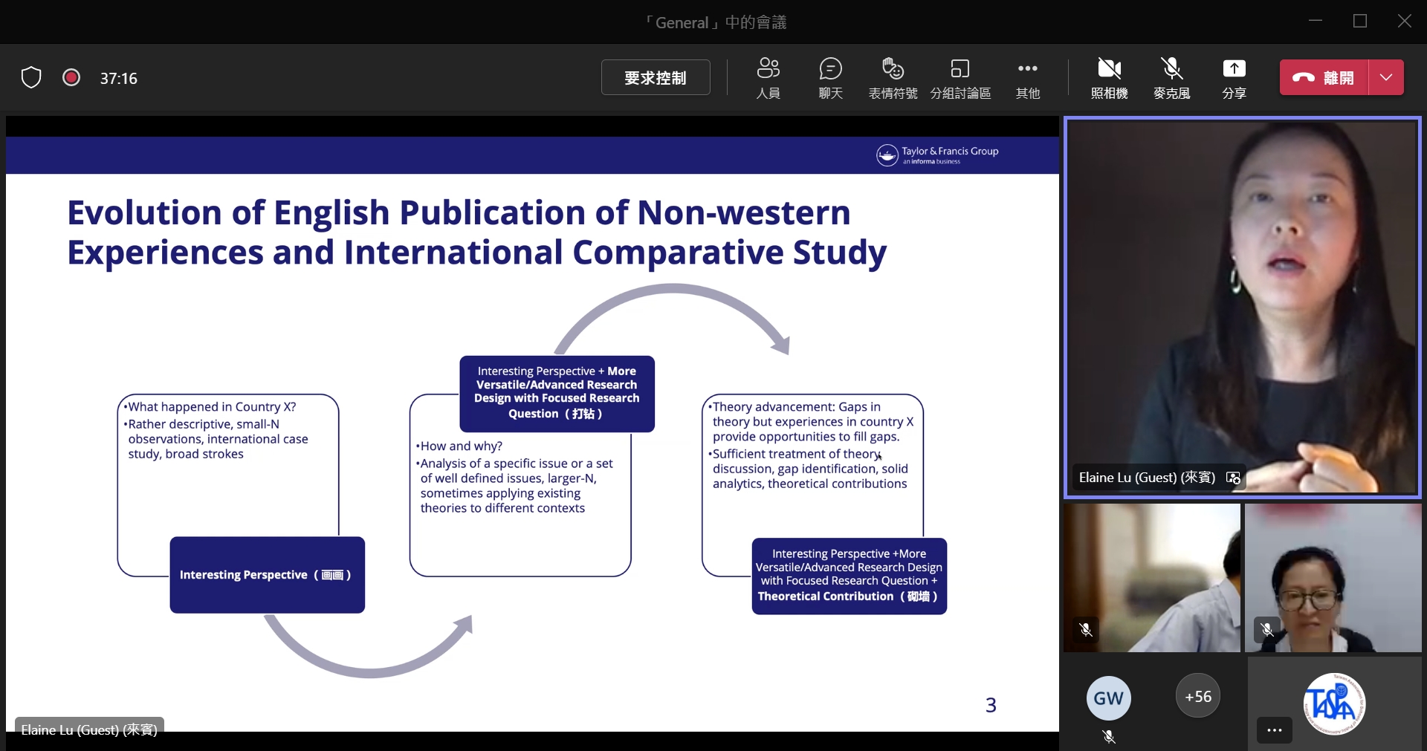Click the security shield icon
This screenshot has height=751, width=1427.
pyautogui.click(x=31, y=77)
